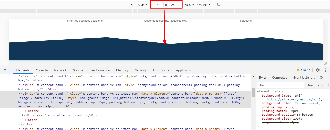Click the background-image property name in Styles

click(276, 96)
